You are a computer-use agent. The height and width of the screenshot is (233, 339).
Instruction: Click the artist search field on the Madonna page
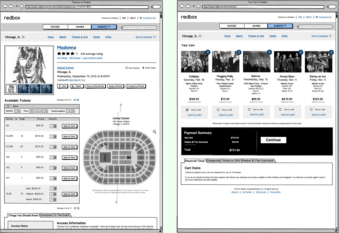coord(139,28)
